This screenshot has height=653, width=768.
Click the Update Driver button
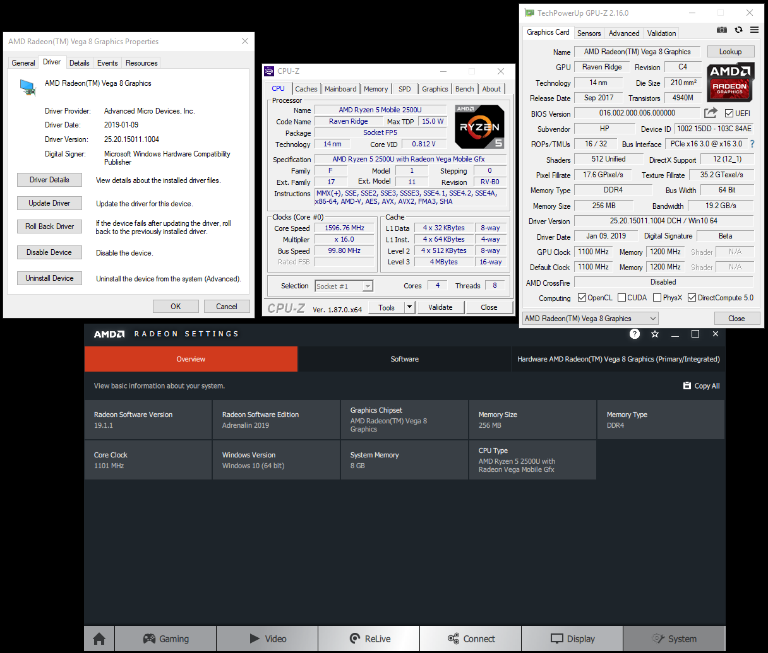[49, 203]
